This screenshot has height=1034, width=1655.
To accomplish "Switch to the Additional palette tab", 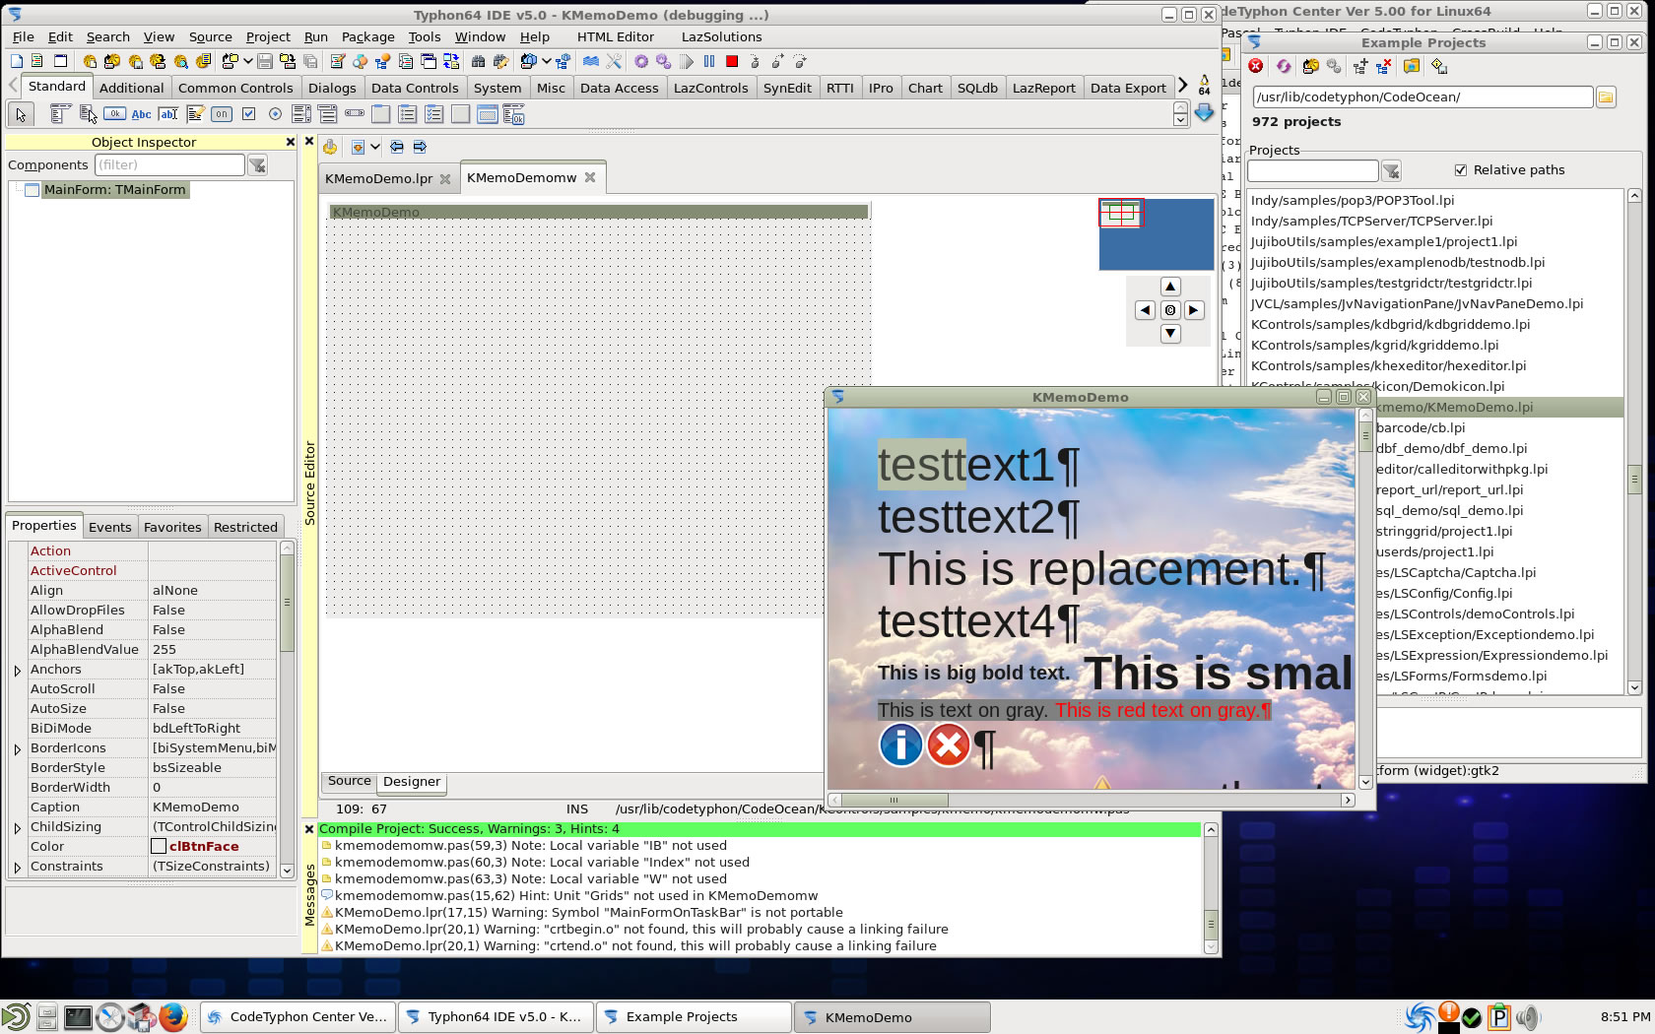I will (131, 88).
